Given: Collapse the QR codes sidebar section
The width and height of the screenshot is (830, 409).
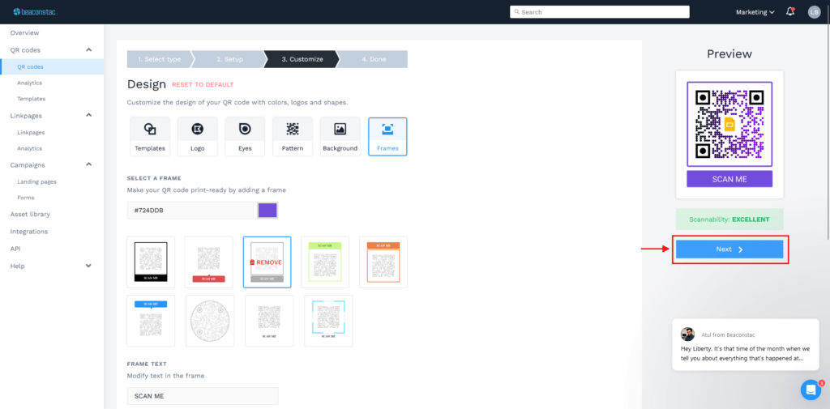Looking at the screenshot, I should tap(89, 49).
